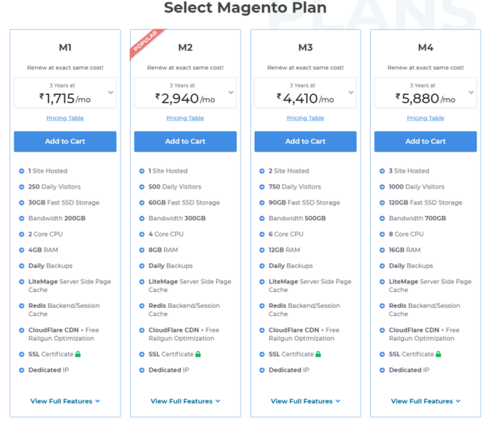
Task: Open the M2 ₹2,940/mo term dropdown
Action: 185,93
